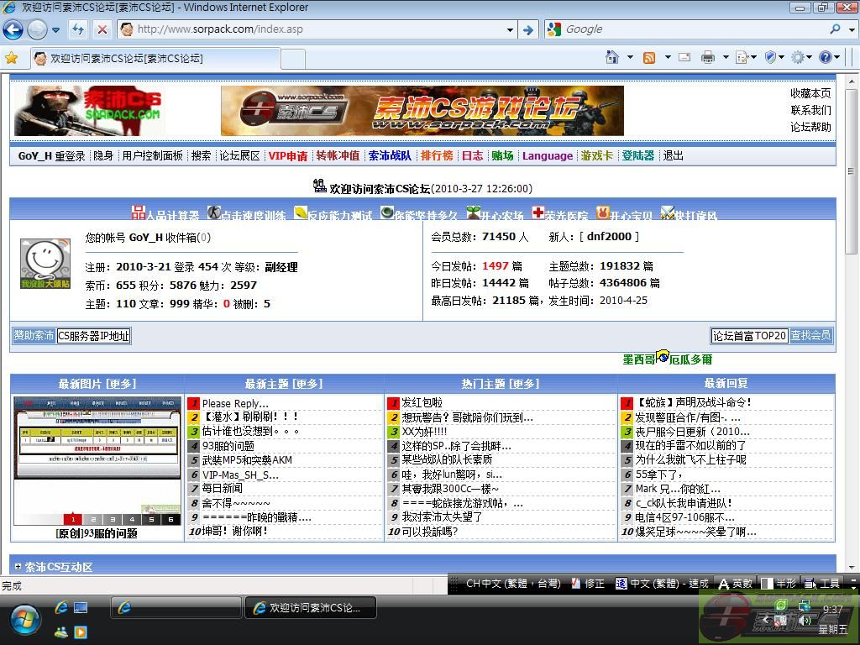Click the CS服务器IP地址 button

(x=93, y=336)
